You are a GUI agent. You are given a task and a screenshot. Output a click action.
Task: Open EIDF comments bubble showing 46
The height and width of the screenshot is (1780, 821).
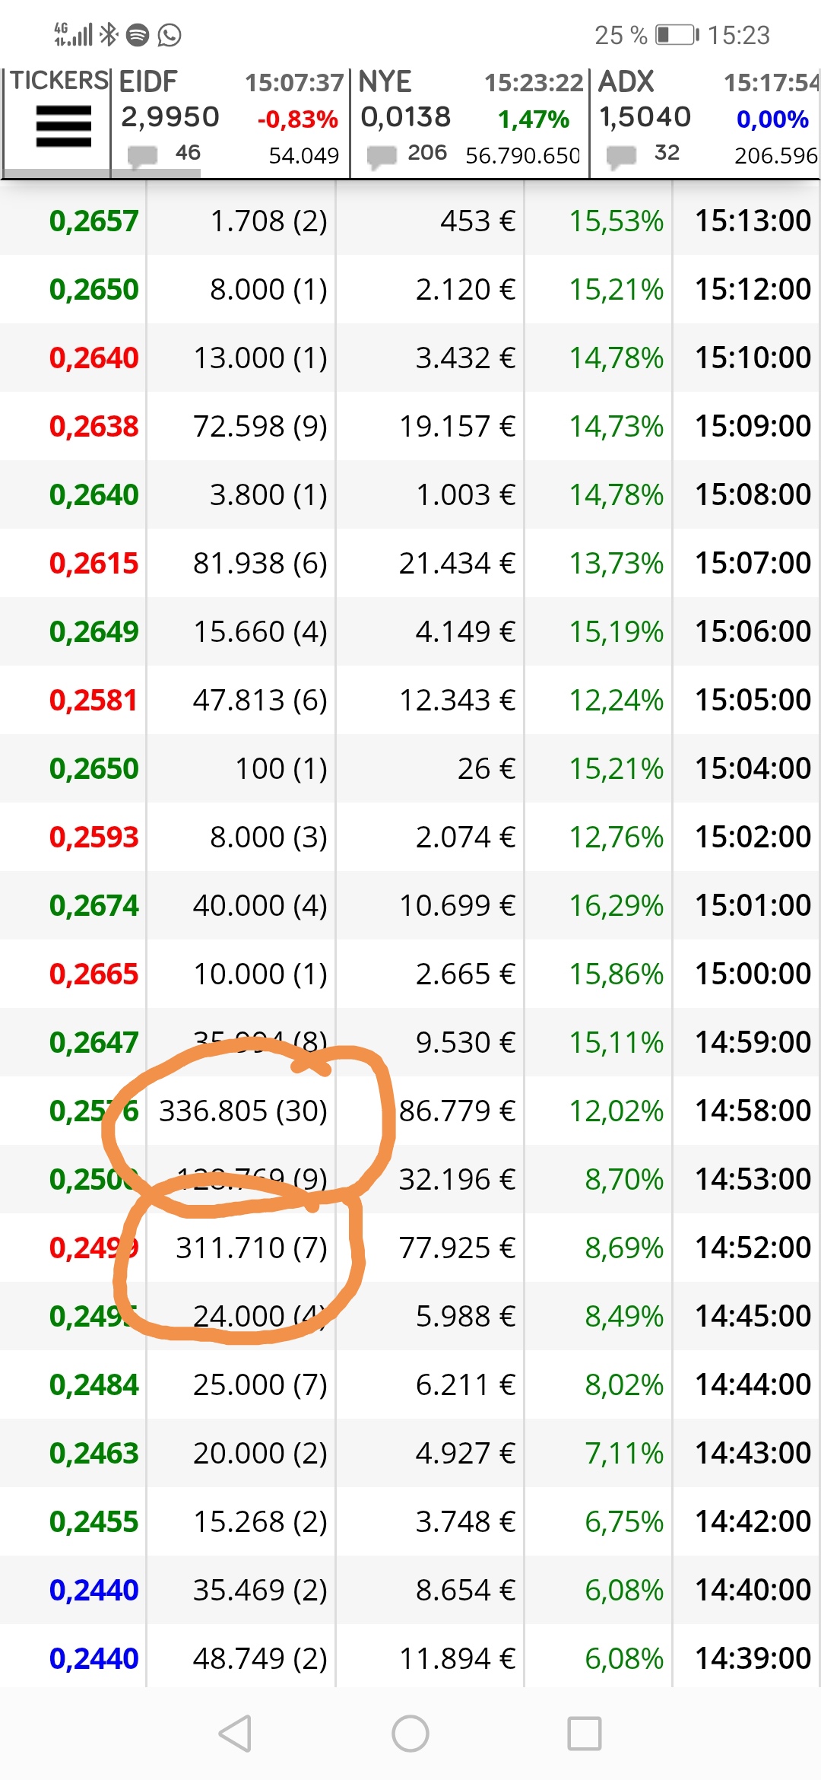[142, 156]
